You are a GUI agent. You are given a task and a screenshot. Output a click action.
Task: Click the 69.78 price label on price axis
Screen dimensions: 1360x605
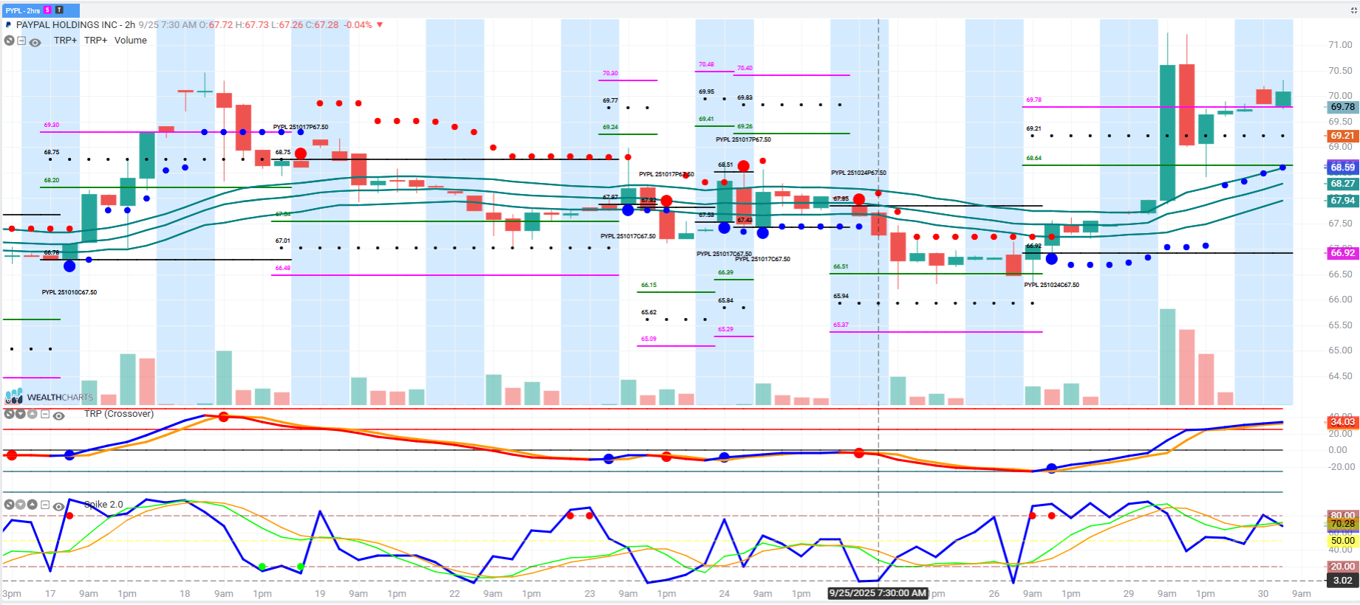[x=1342, y=107]
